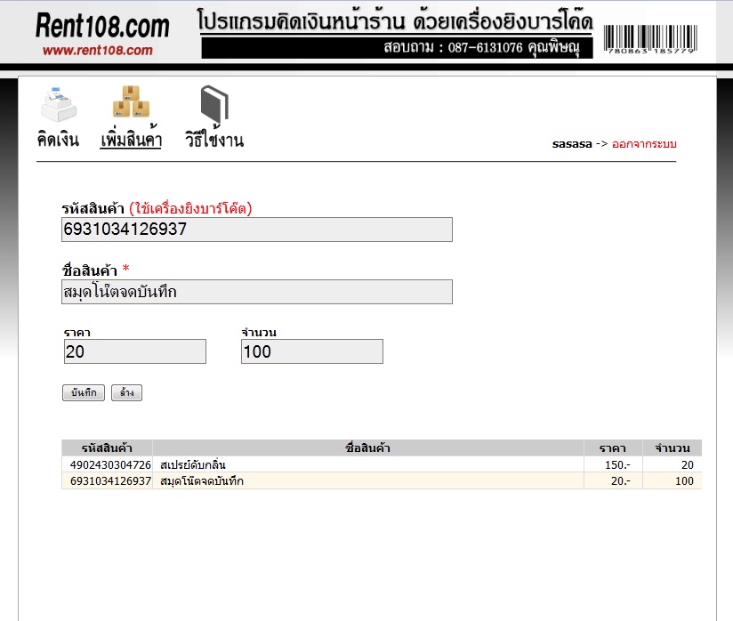Screen dimensions: 733x621
Task: Focus the รหัสสินค้า barcode input field
Action: click(x=256, y=230)
